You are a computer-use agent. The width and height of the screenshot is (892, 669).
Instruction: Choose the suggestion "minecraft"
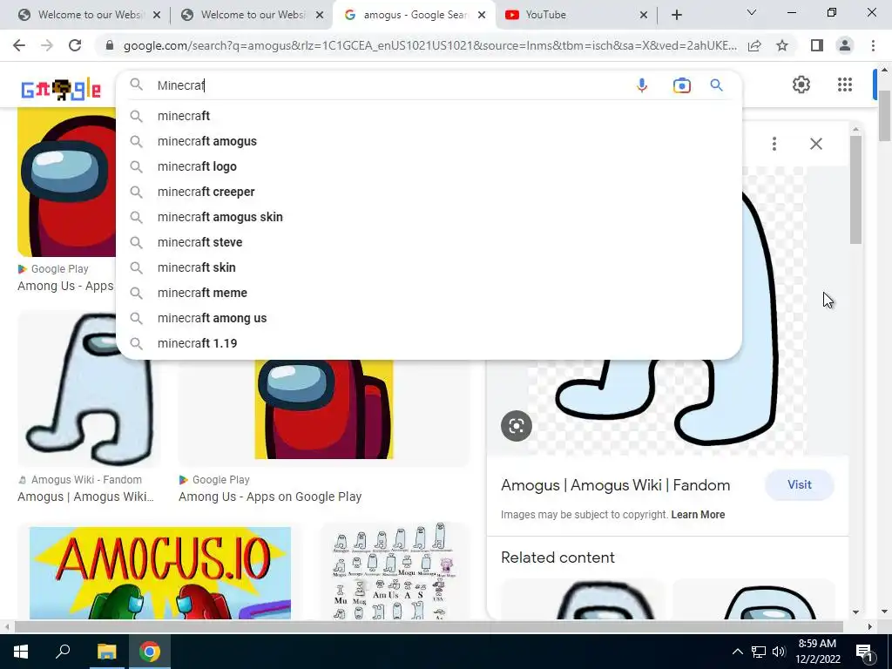coord(429,116)
